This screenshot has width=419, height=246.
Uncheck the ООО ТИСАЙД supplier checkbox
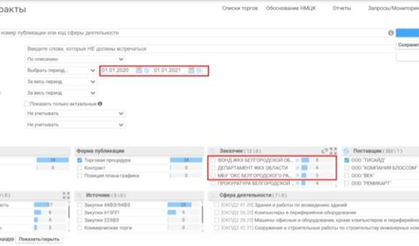(347, 160)
